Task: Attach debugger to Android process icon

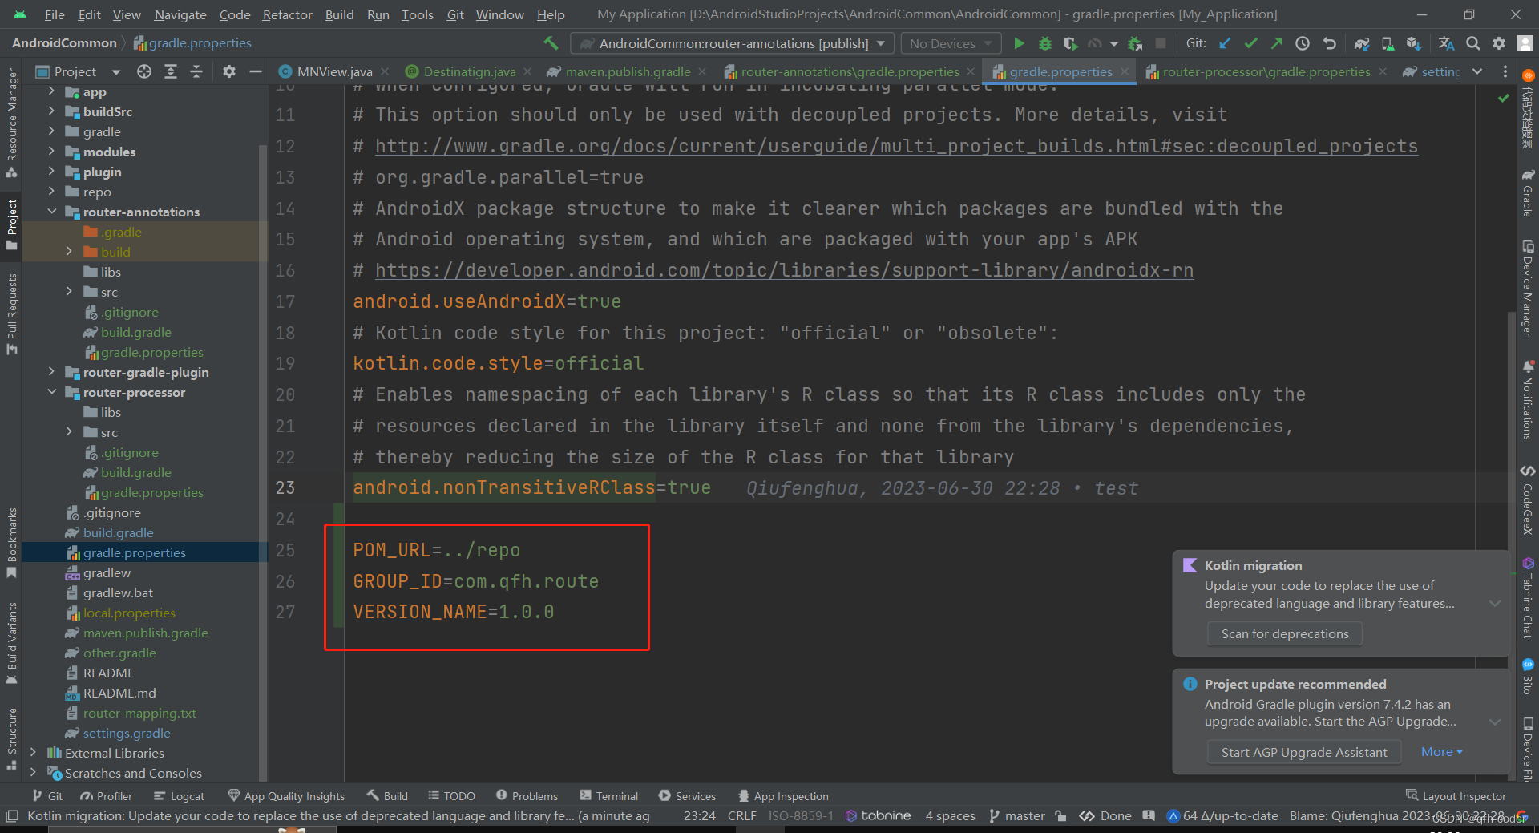Action: [x=1134, y=43]
